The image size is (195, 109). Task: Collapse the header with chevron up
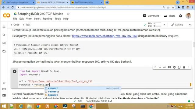pos(190,25)
